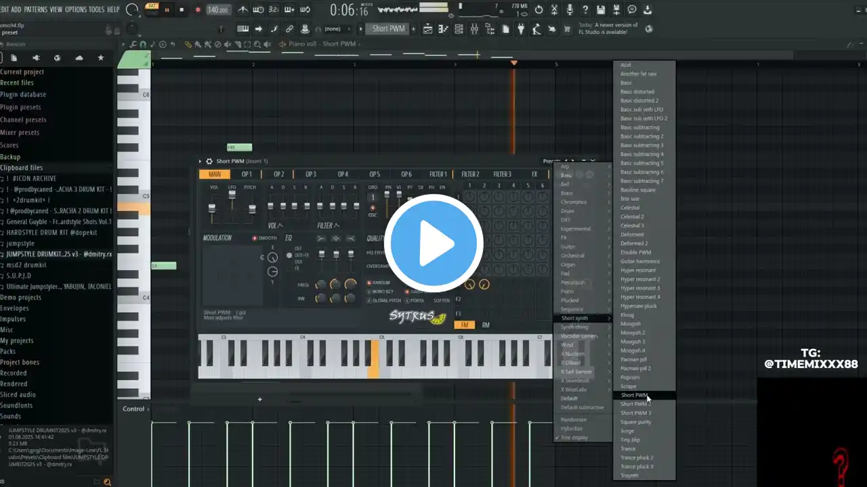Image resolution: width=867 pixels, height=487 pixels.
Task: Toggle MONO KEY option in Sytrus
Action: click(x=380, y=292)
